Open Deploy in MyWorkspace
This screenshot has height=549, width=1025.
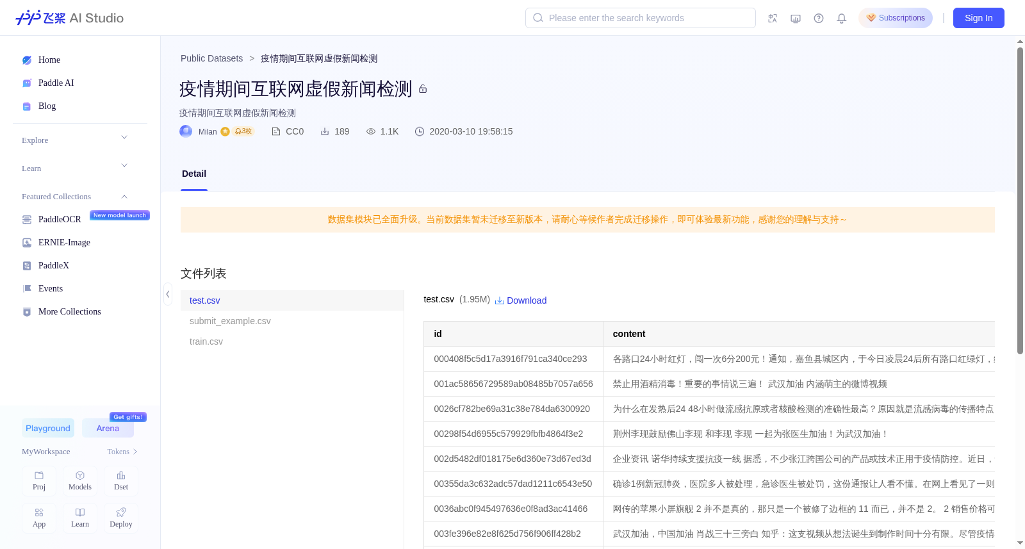pos(121,518)
